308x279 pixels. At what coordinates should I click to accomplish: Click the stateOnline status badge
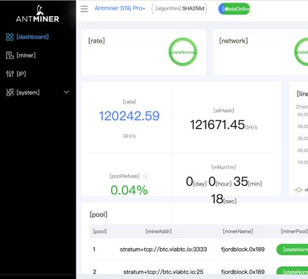click(234, 9)
